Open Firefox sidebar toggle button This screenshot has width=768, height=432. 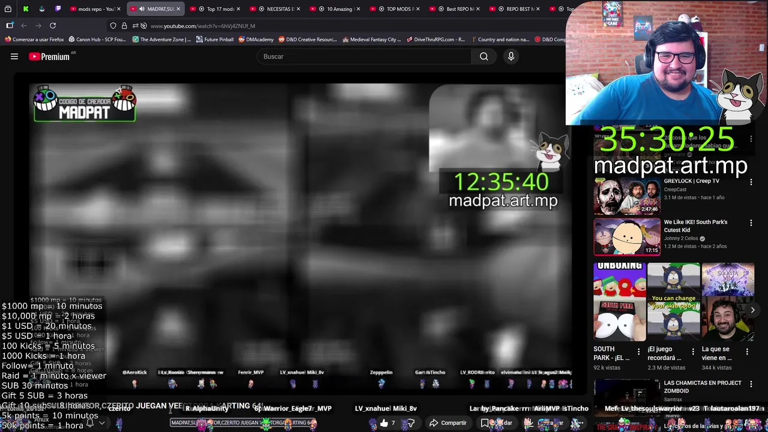tap(10, 26)
